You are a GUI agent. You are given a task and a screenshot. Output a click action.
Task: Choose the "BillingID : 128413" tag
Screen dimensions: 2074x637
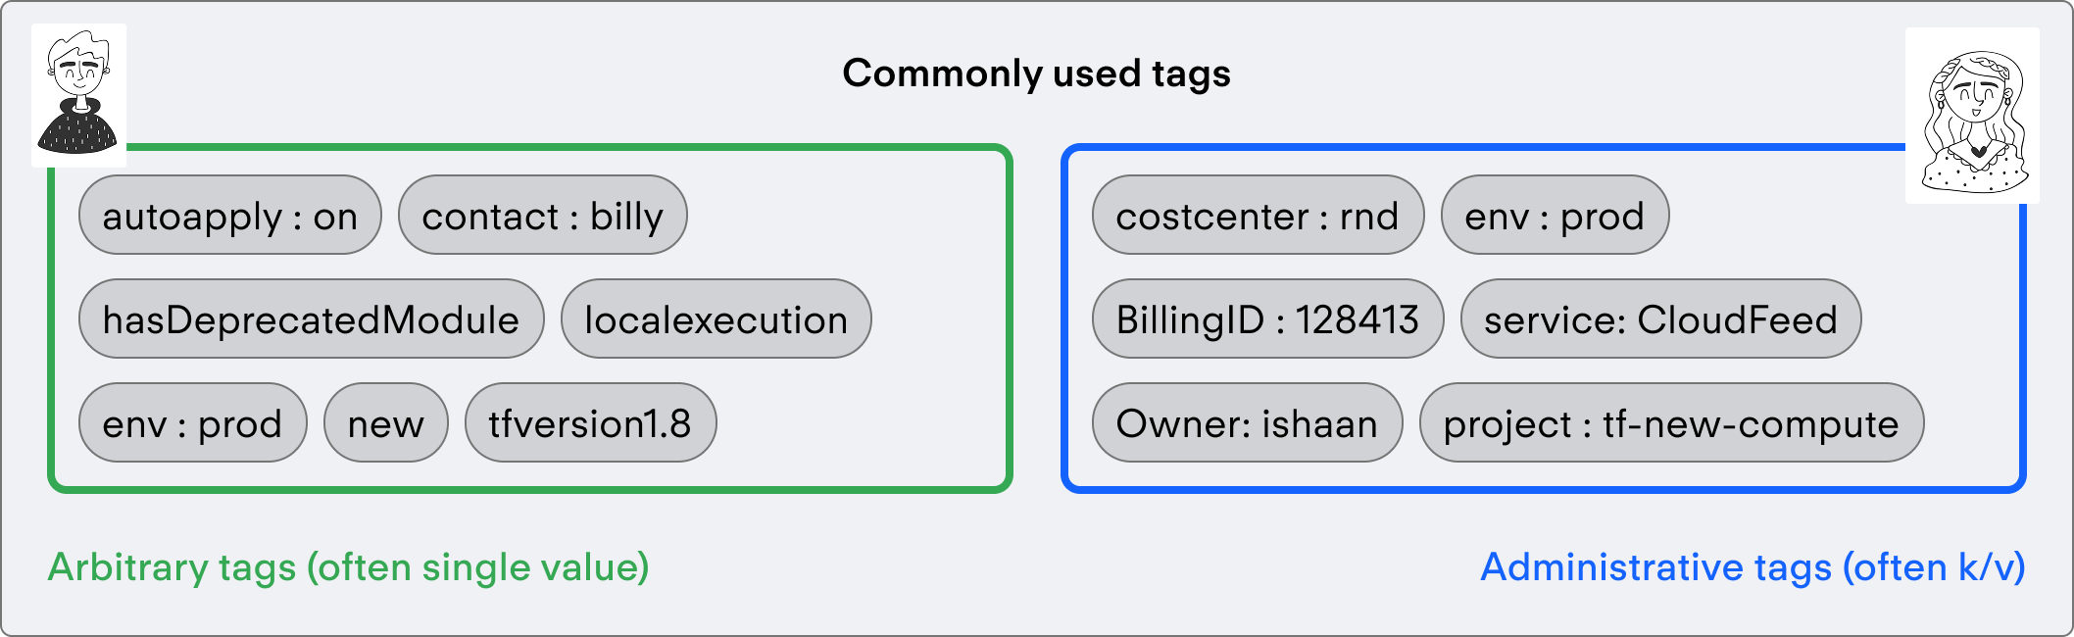pos(1267,319)
